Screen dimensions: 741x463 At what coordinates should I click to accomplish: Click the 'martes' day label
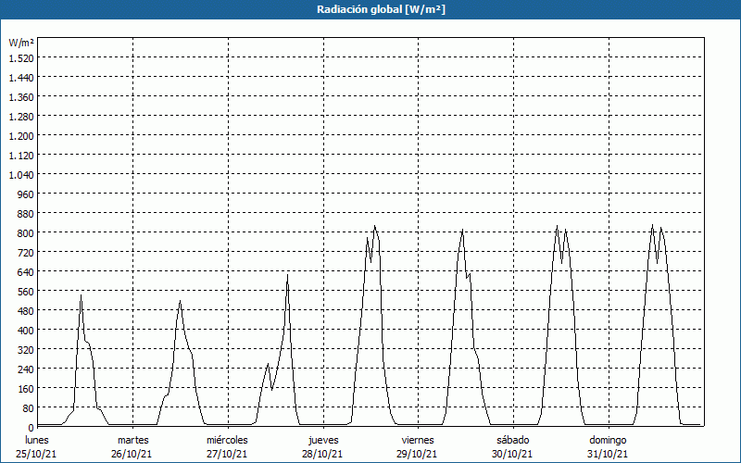(x=133, y=440)
